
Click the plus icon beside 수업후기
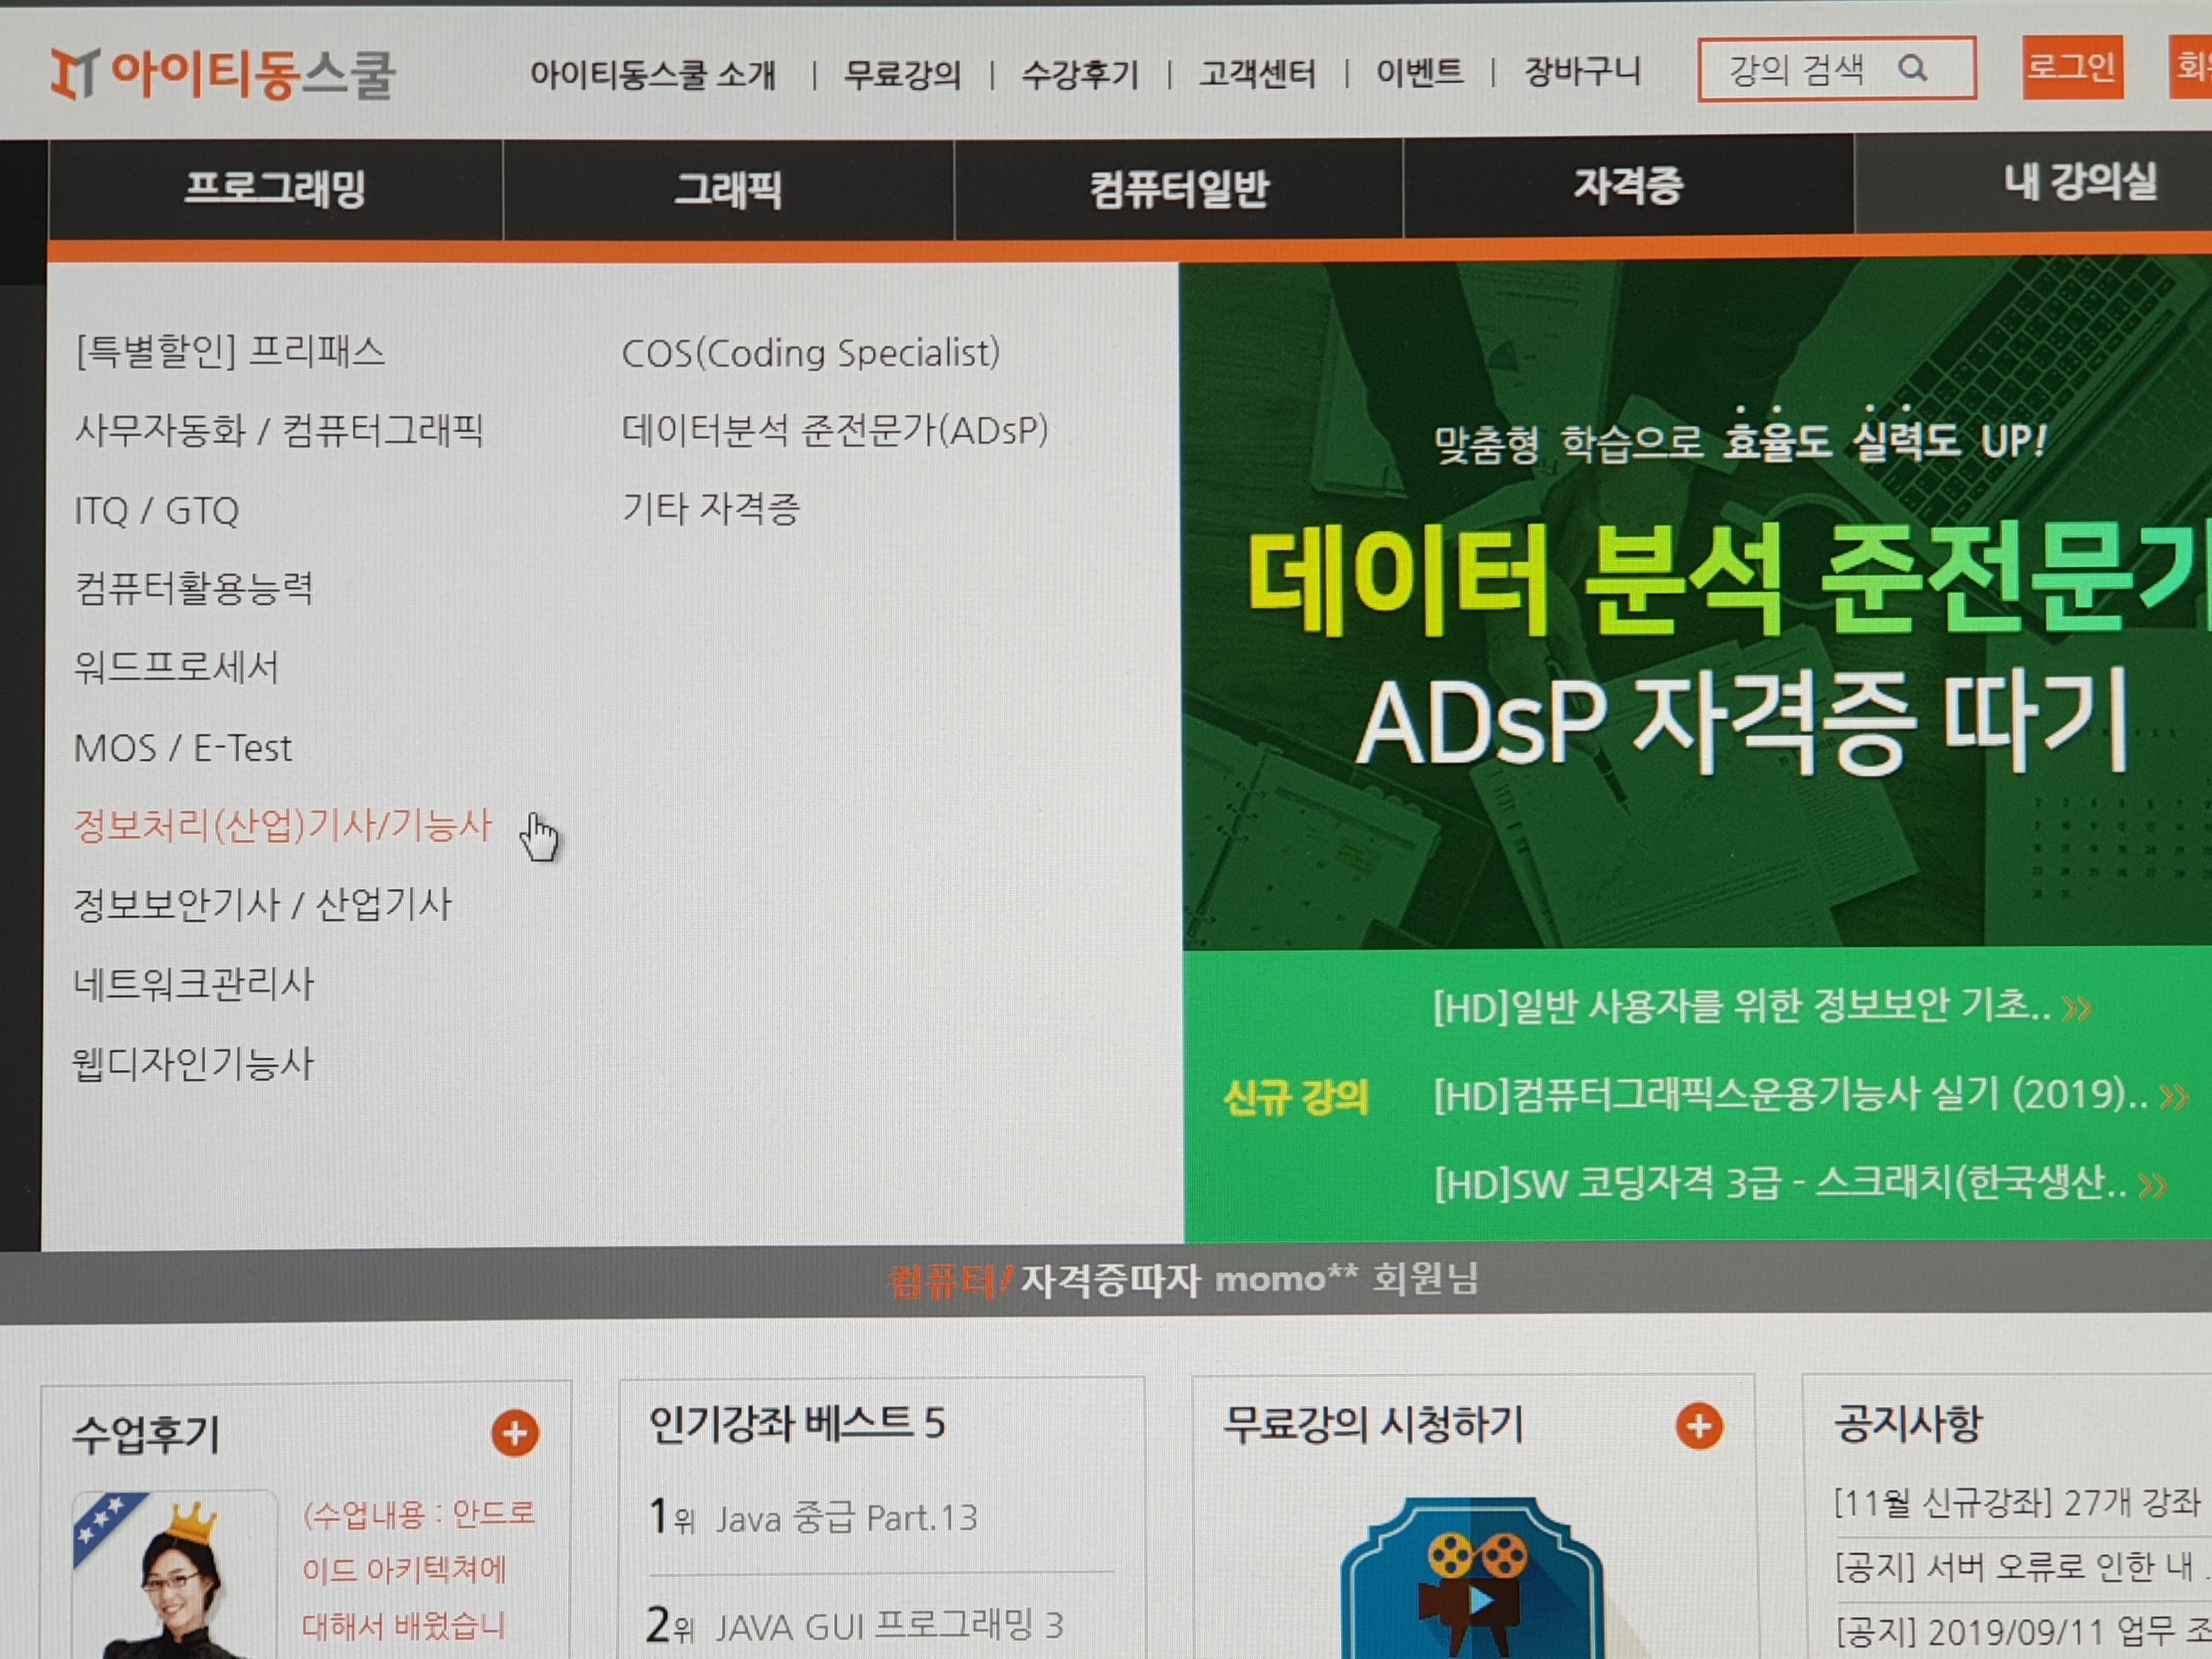coord(515,1433)
